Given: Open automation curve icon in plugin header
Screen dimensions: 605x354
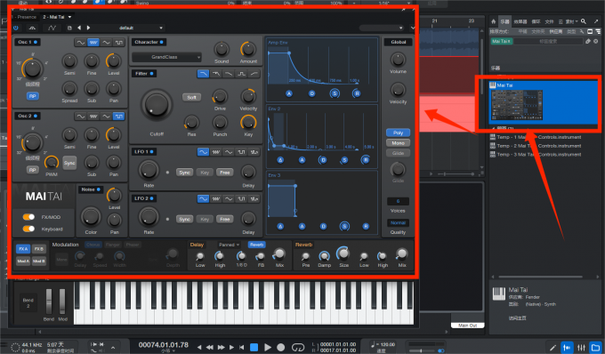Looking at the screenshot, I should click(52, 28).
